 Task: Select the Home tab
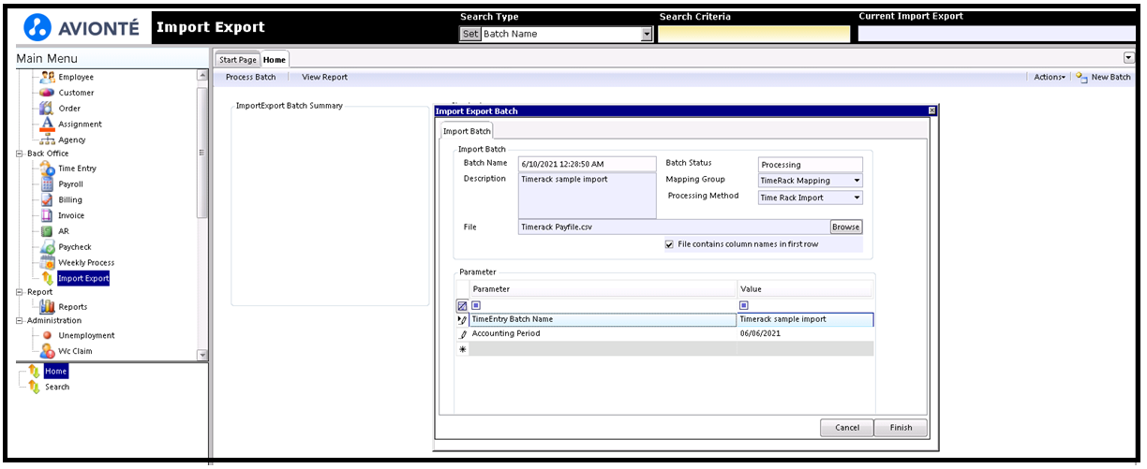275,60
